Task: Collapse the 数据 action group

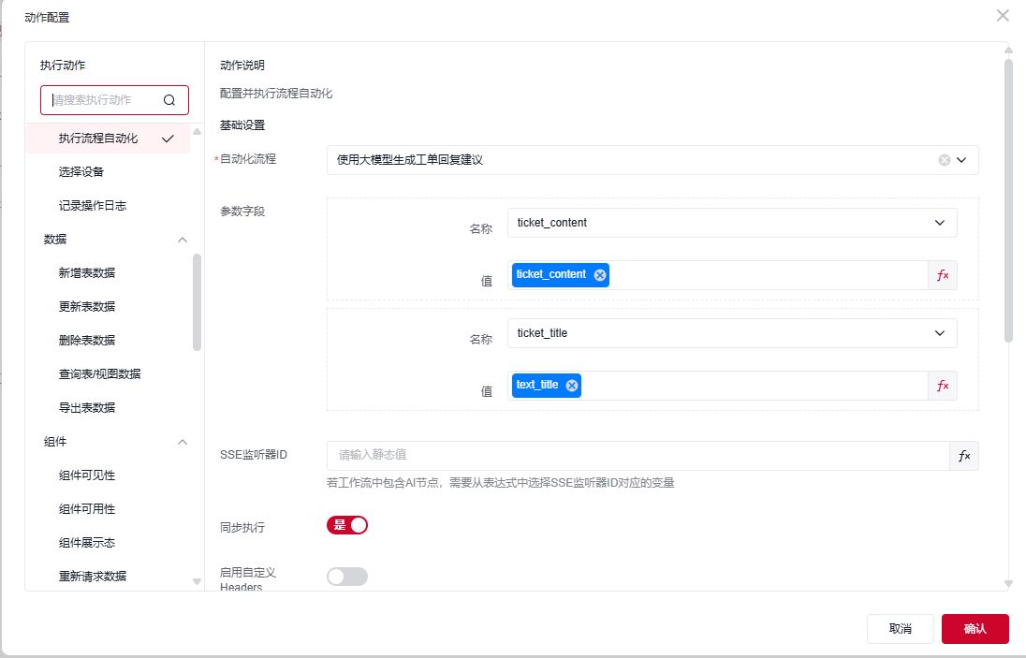Action: click(x=183, y=240)
